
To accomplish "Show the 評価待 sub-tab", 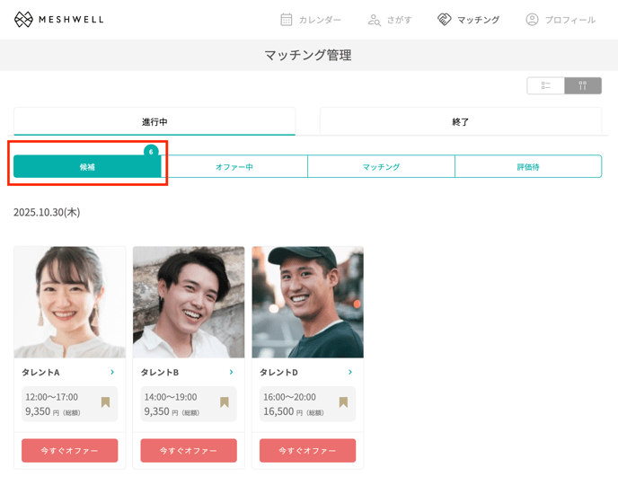I will coord(527,167).
